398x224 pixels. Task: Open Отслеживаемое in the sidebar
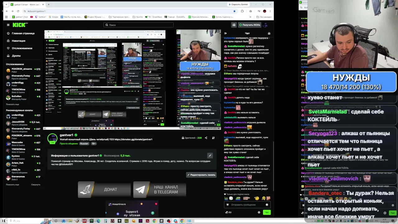20,48
